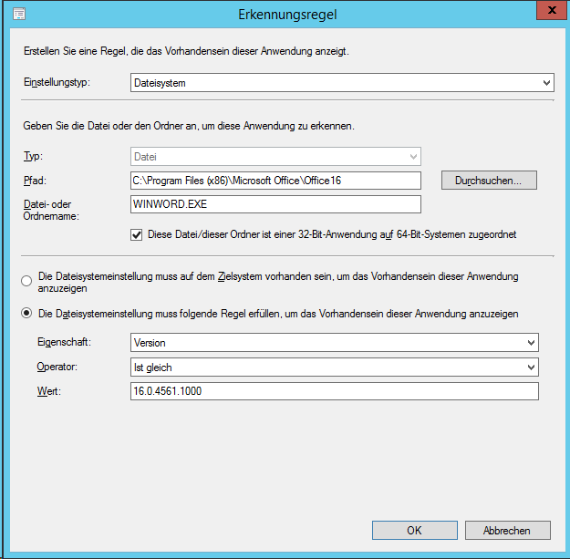Viewport: 570px width, 559px height.
Task: Click into the Pfad text field
Action: coord(275,181)
